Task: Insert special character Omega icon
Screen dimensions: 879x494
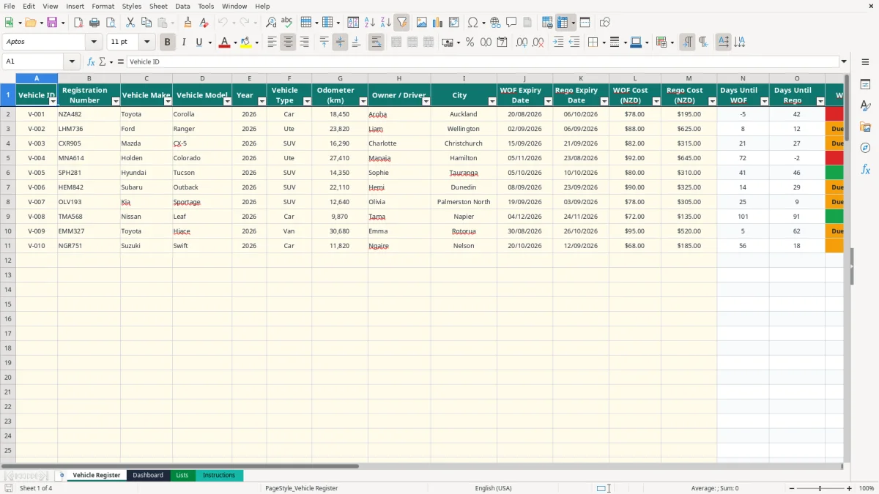Action: pyautogui.click(x=473, y=23)
